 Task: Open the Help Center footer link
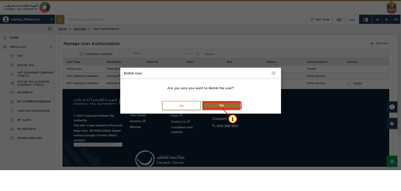pos(138,115)
